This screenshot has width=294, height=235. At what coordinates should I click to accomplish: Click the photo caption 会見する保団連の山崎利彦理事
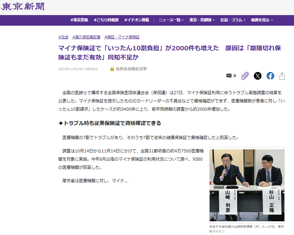(x=247, y=229)
